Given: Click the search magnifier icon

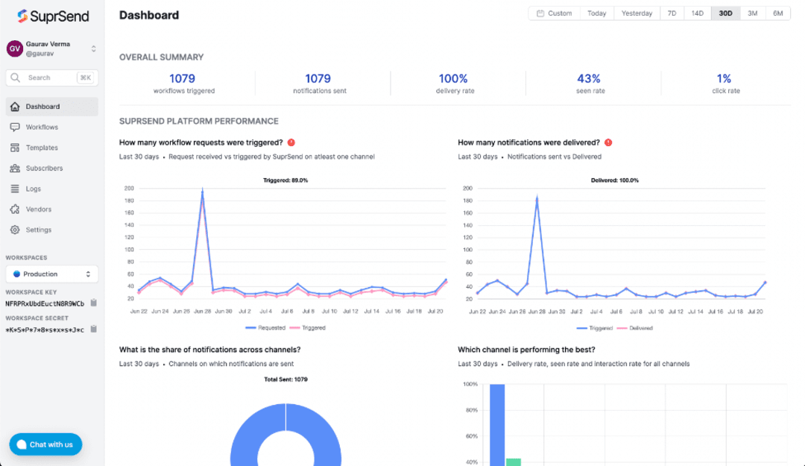Looking at the screenshot, I should click(x=16, y=78).
